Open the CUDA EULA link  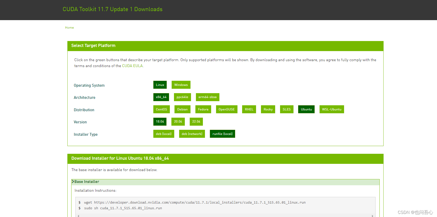coord(132,66)
